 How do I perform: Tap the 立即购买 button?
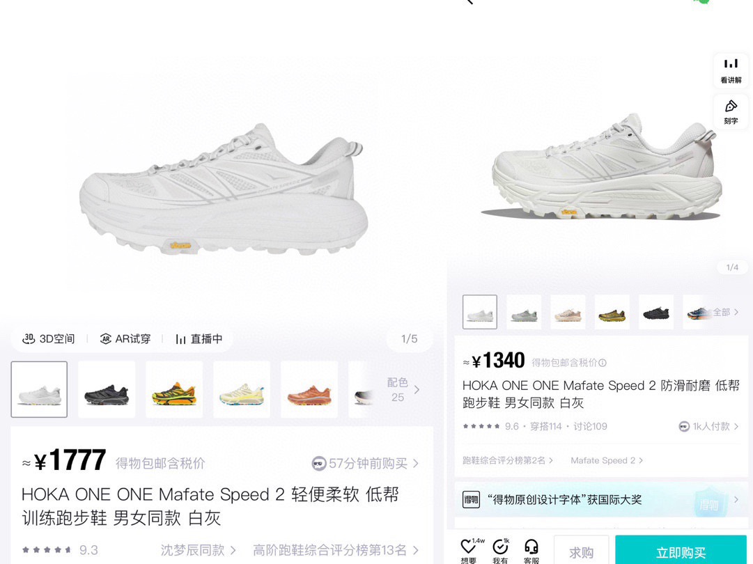pos(681,551)
